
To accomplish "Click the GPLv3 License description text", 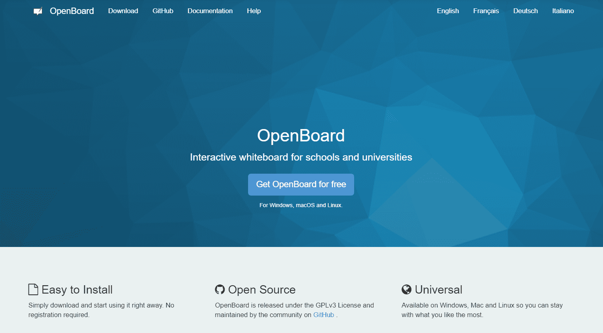I will [294, 310].
